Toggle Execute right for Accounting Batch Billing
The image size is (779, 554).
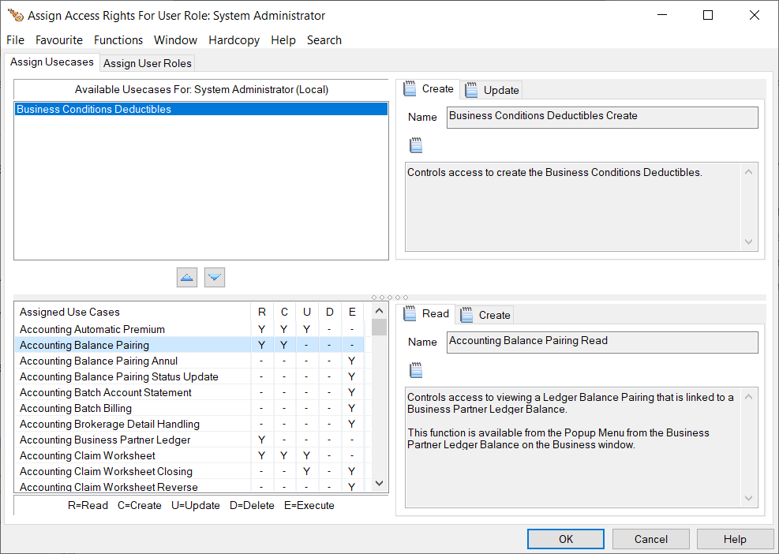[x=352, y=408]
